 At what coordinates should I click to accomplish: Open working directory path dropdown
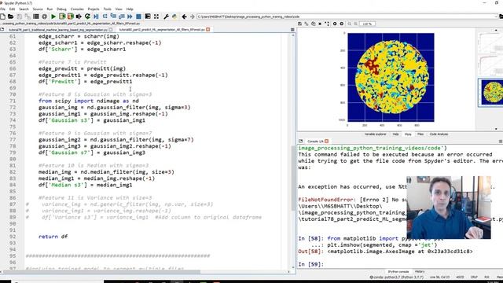pyautogui.click(x=496, y=17)
